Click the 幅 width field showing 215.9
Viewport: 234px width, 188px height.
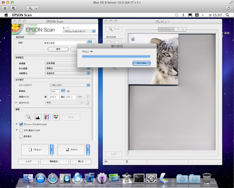pos(54,97)
